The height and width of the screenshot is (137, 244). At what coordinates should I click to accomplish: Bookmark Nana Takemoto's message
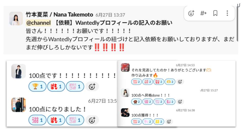click(x=215, y=13)
